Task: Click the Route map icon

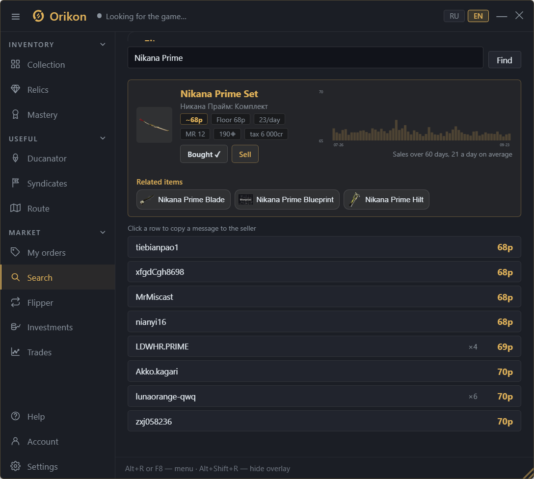Action: coord(15,208)
